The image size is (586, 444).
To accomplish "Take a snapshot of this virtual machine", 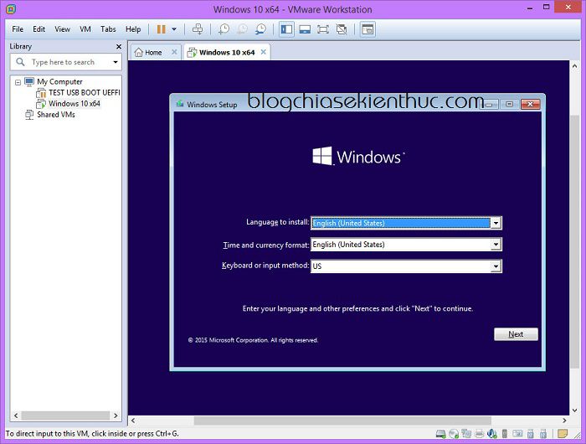I will (224, 29).
